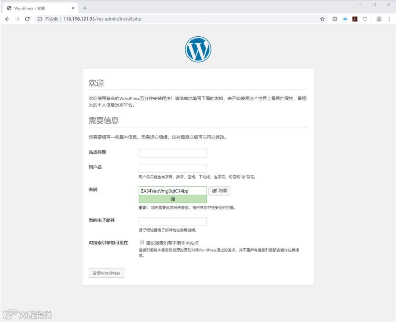The image size is (396, 322).
Task: Open the Adobe Acrobat PDF extension
Action: tap(355, 19)
